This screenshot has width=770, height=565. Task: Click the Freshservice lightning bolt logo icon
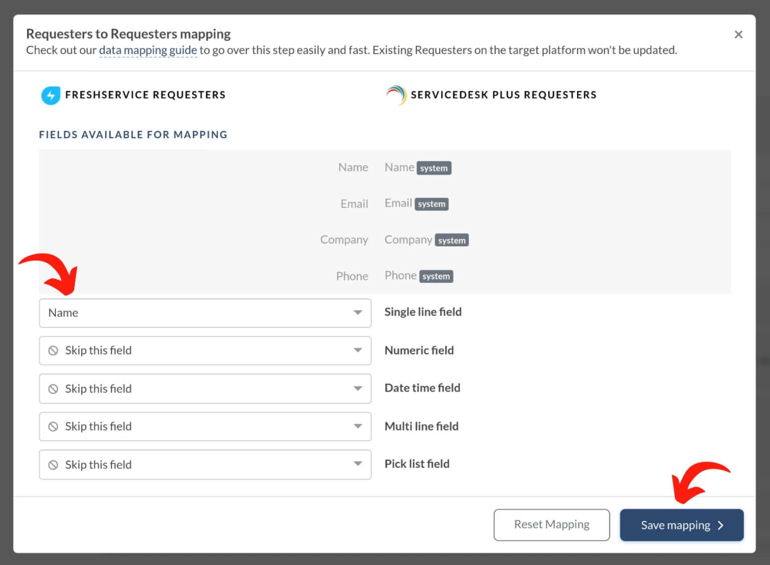tap(50, 95)
